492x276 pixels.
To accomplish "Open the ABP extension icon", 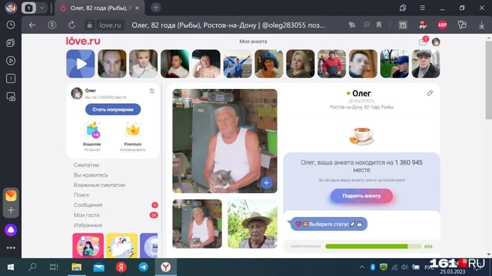I will click(442, 25).
